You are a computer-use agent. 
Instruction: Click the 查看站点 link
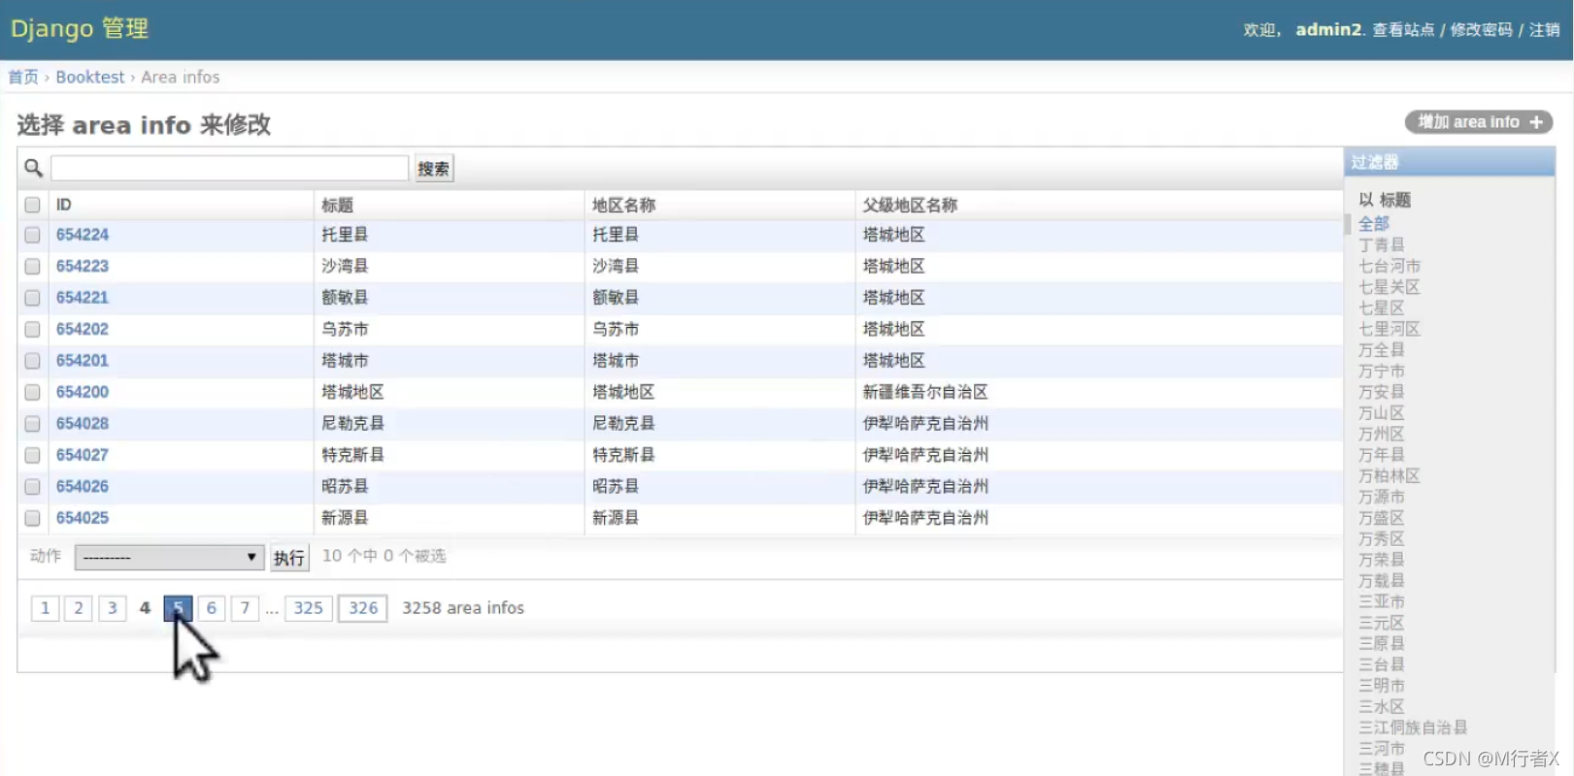tap(1403, 30)
